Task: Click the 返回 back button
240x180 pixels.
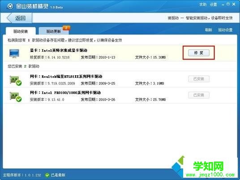Action: (x=19, y=18)
